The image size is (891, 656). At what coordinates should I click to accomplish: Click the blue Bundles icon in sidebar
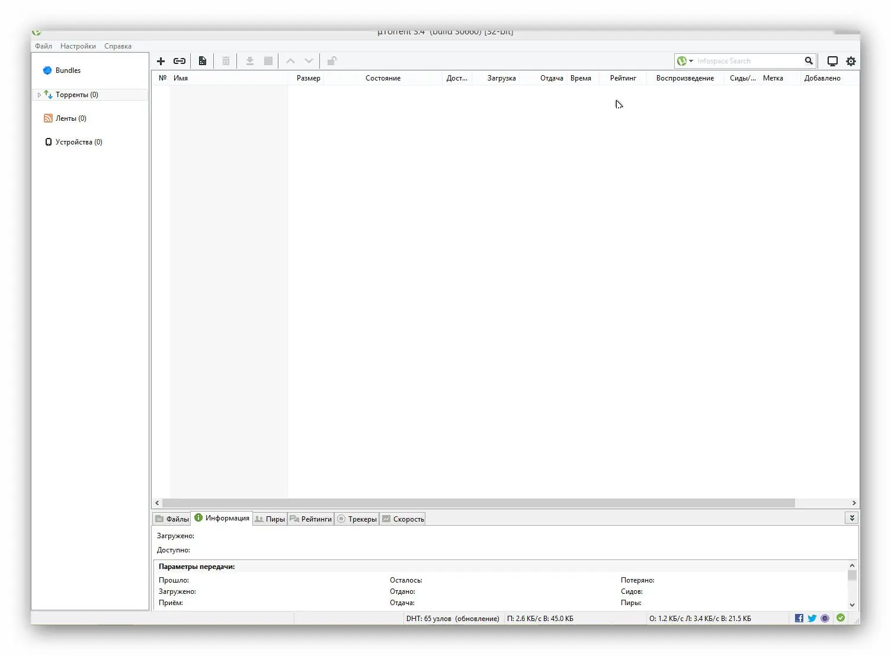[47, 70]
